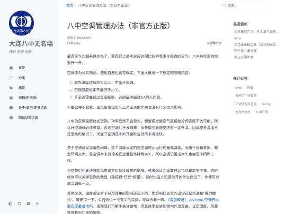Open recent post 大家来找茬之
Screen dimensions: 286x214
256,32
